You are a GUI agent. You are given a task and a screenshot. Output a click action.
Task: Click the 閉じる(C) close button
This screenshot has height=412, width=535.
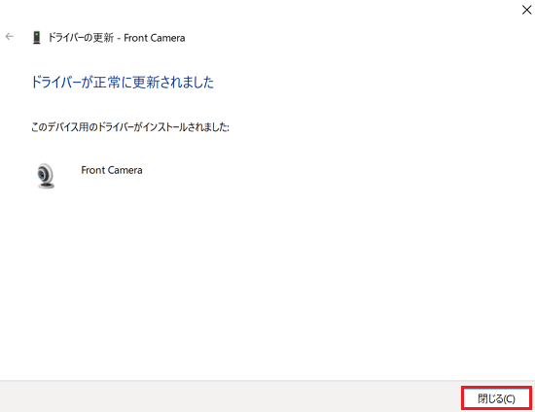[496, 398]
